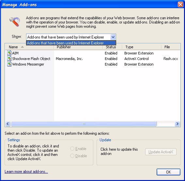Sort list by Publisher column header
The width and height of the screenshot is (185, 181).
(x=78, y=47)
